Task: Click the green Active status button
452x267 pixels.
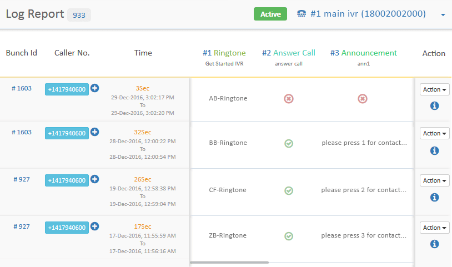Action: (270, 14)
